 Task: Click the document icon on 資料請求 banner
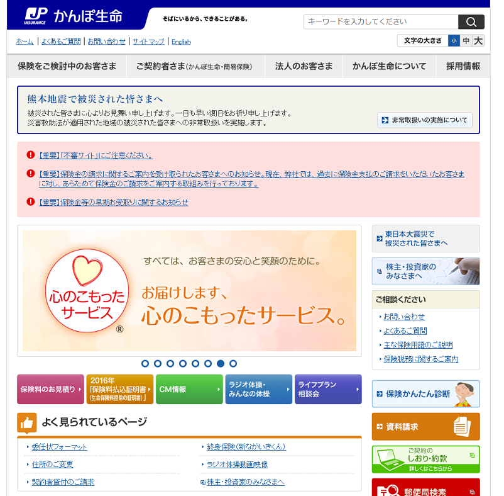463,427
